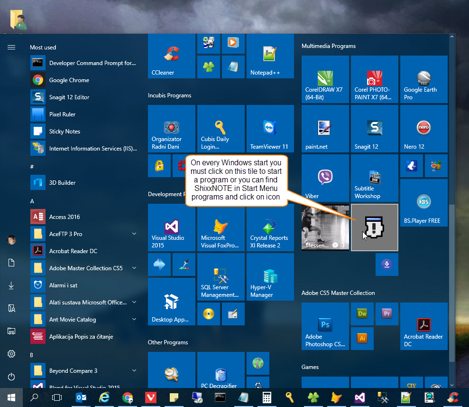Click the ShixxNOTE tile to start it

(x=375, y=227)
